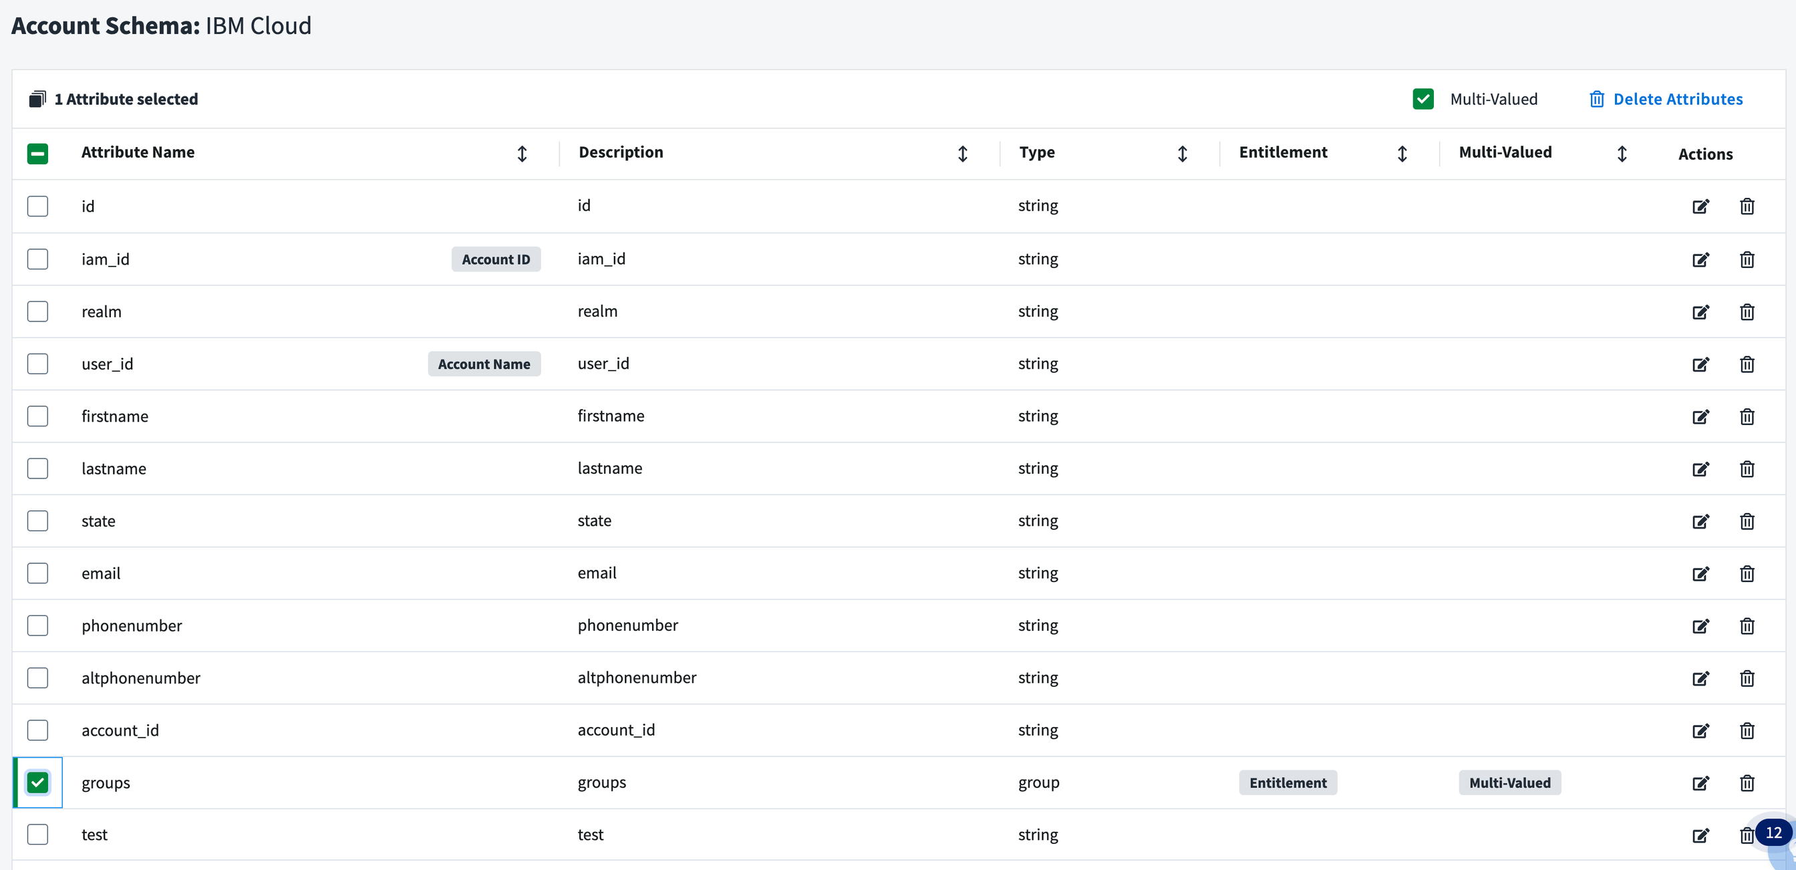This screenshot has width=1796, height=870.
Task: Delete the email attribute row
Action: [x=1747, y=574]
